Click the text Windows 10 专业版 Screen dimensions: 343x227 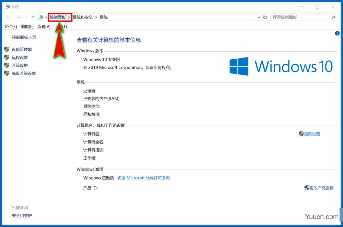point(102,59)
